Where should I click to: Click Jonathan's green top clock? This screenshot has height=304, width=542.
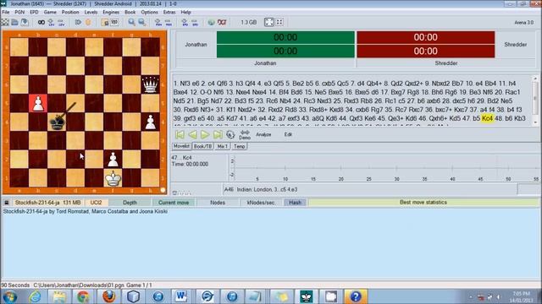pos(285,37)
